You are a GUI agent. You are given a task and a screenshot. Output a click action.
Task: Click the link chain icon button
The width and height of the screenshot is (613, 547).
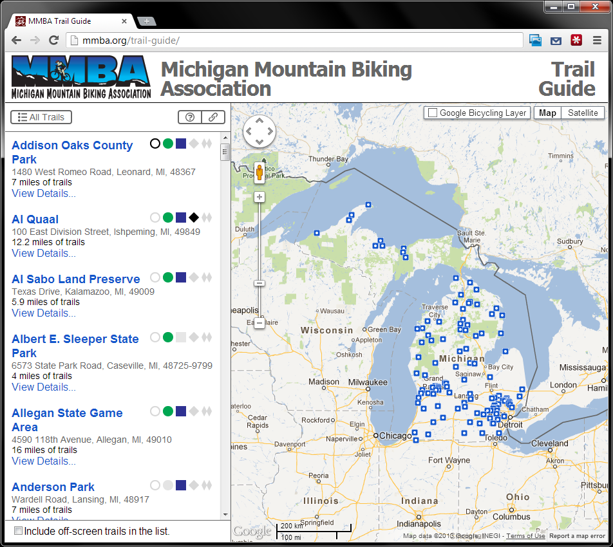(x=213, y=117)
